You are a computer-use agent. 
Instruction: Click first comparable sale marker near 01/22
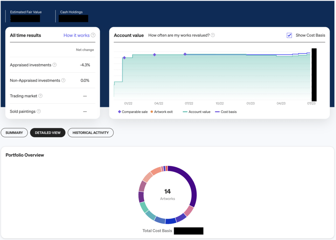(x=124, y=58)
